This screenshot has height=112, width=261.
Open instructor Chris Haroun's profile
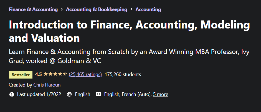(x=47, y=85)
